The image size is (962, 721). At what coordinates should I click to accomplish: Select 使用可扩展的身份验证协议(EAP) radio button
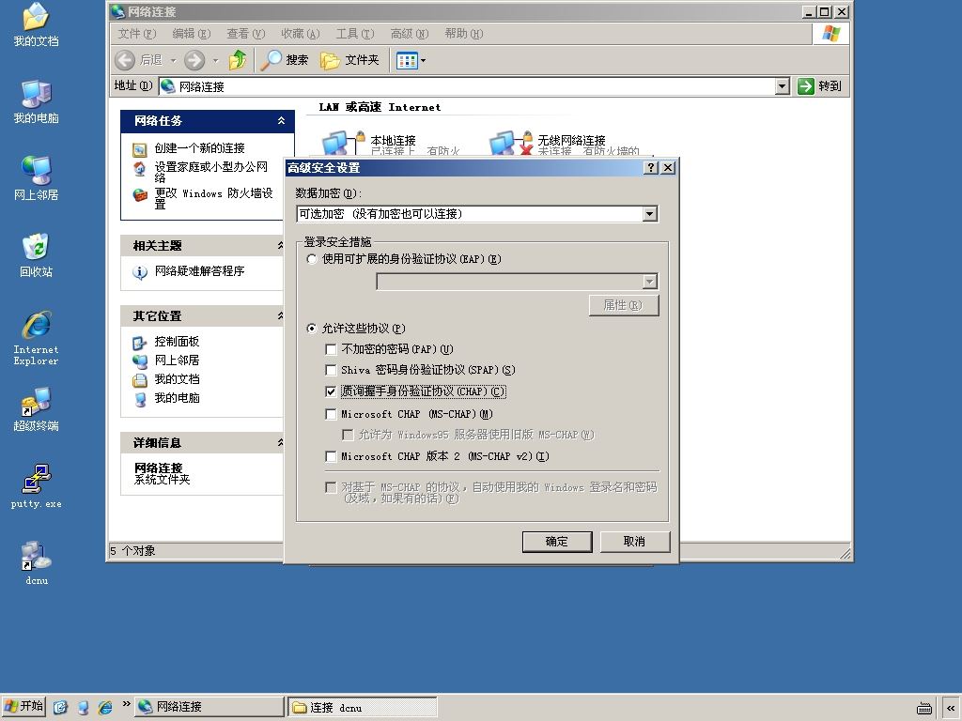pyautogui.click(x=312, y=259)
